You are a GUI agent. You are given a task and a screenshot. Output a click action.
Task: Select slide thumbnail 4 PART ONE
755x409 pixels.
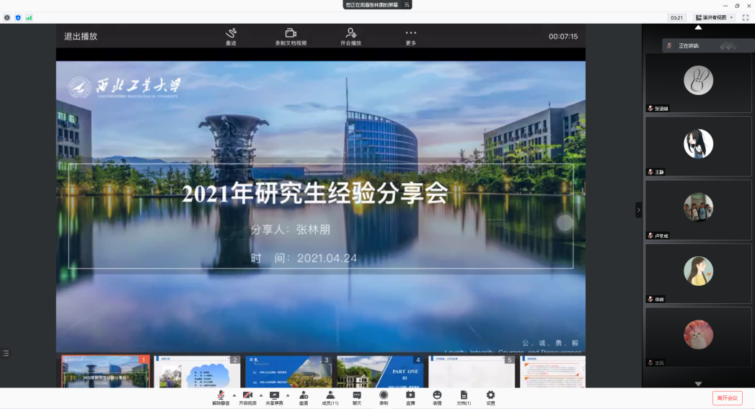pyautogui.click(x=380, y=372)
